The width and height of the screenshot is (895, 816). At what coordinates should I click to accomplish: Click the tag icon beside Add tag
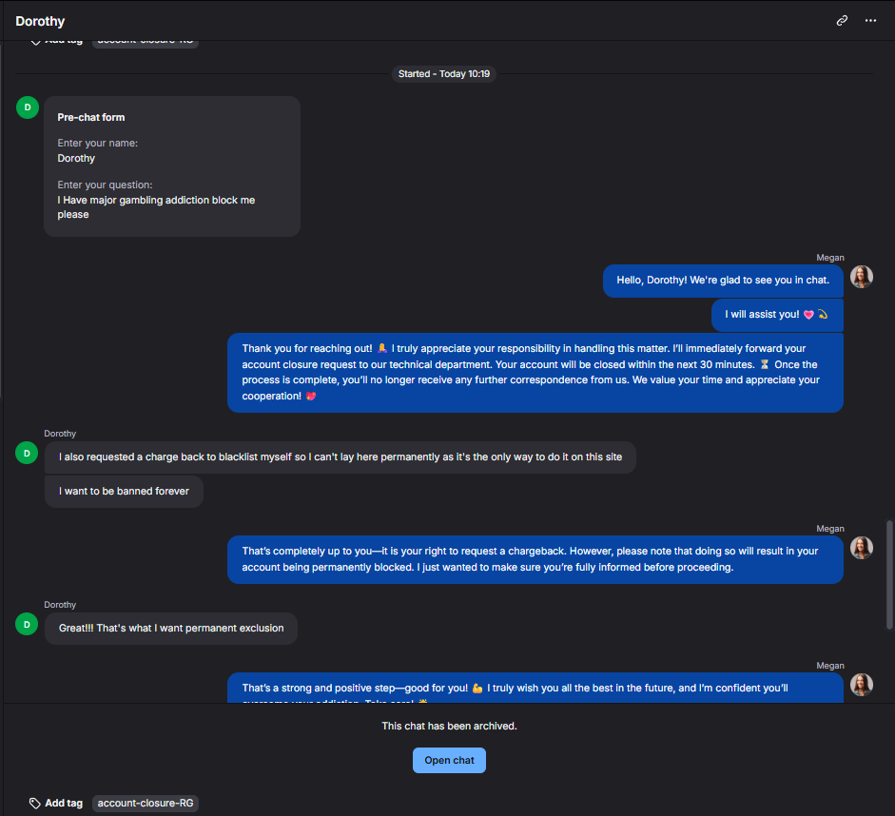35,803
